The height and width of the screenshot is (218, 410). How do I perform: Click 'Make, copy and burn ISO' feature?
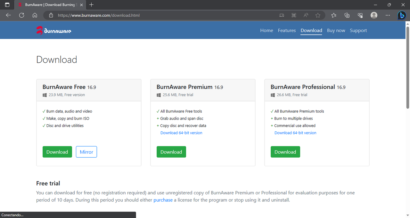[x=68, y=118]
